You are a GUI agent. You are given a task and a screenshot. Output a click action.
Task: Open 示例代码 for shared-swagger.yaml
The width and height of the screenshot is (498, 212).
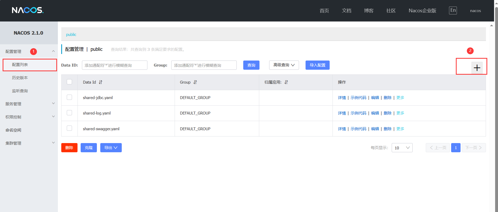click(x=358, y=129)
